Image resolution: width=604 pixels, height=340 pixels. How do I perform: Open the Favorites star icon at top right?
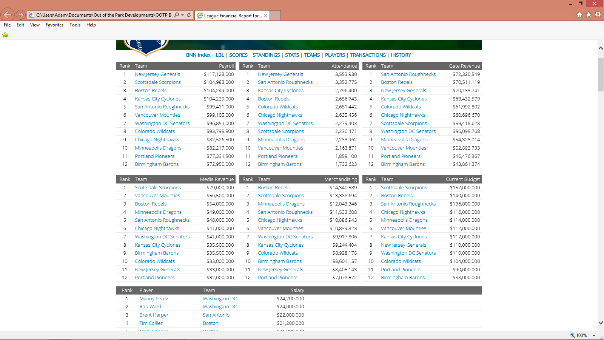[x=589, y=15]
